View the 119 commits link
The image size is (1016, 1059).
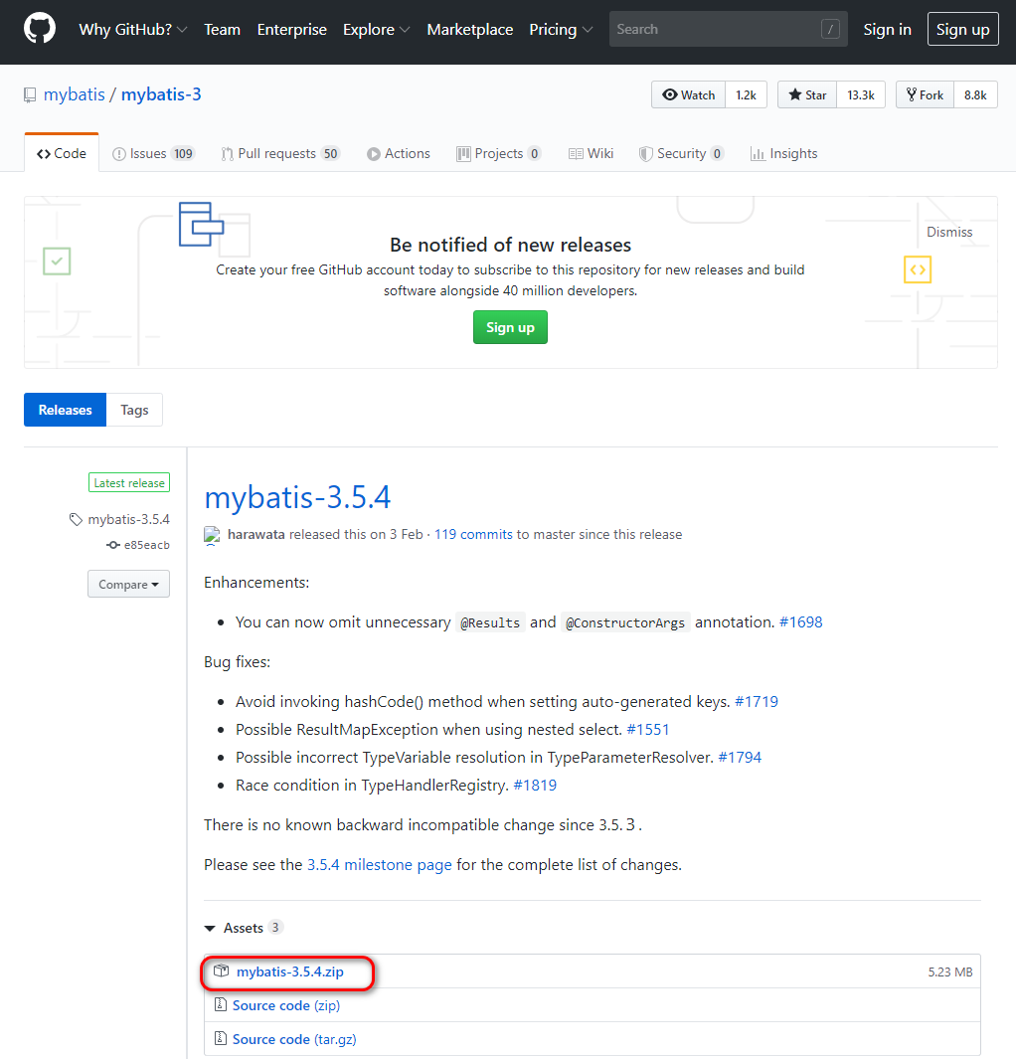(x=473, y=534)
